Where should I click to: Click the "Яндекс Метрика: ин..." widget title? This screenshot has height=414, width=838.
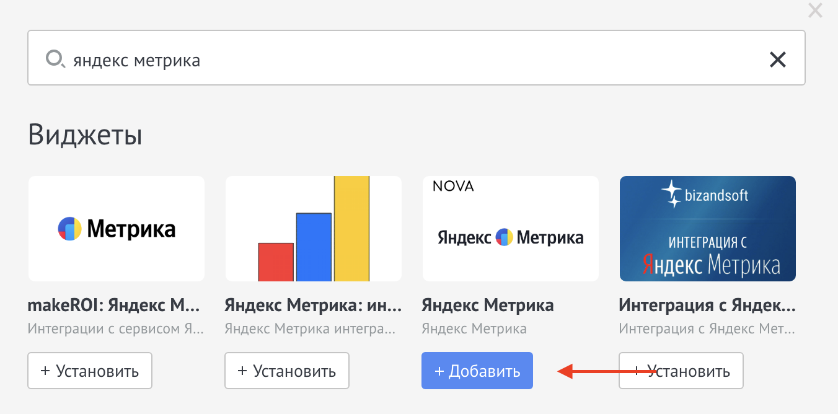(313, 306)
